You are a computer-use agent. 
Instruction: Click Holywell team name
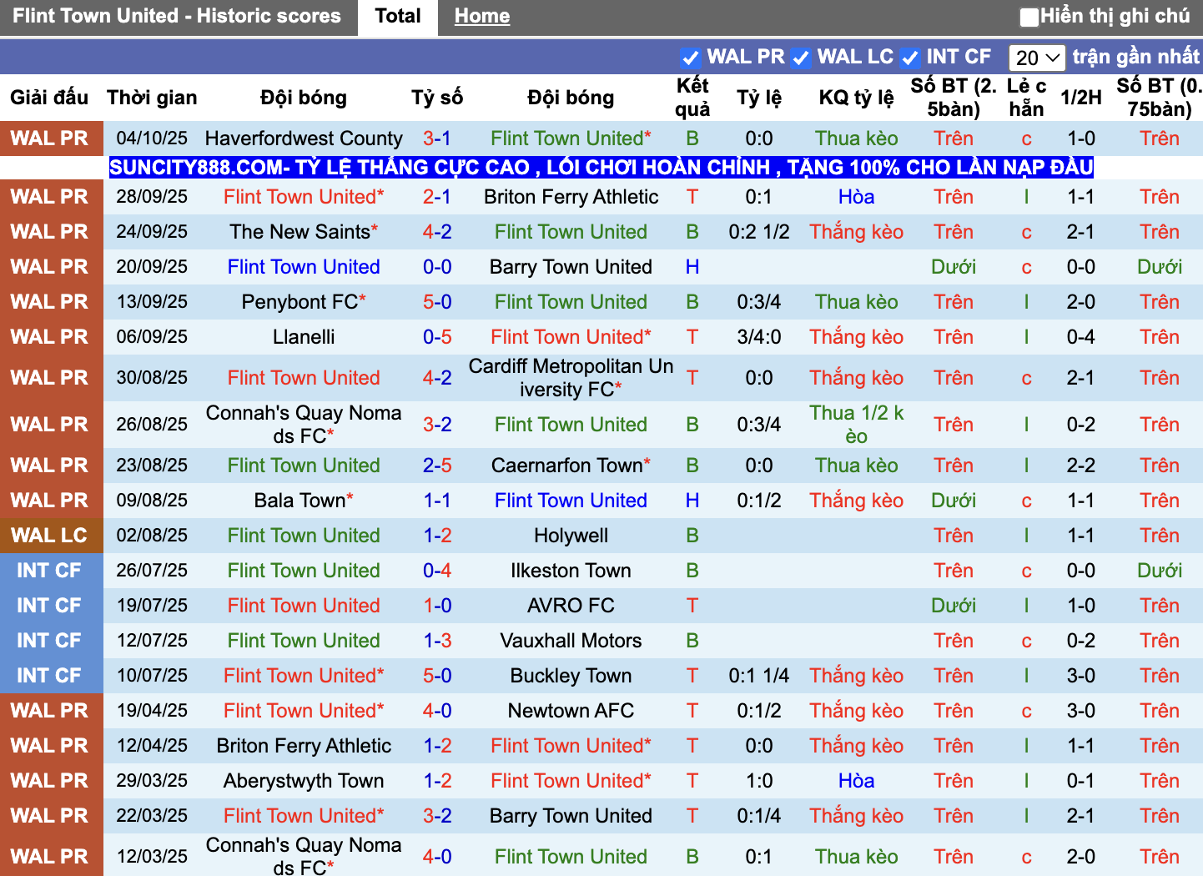point(571,536)
